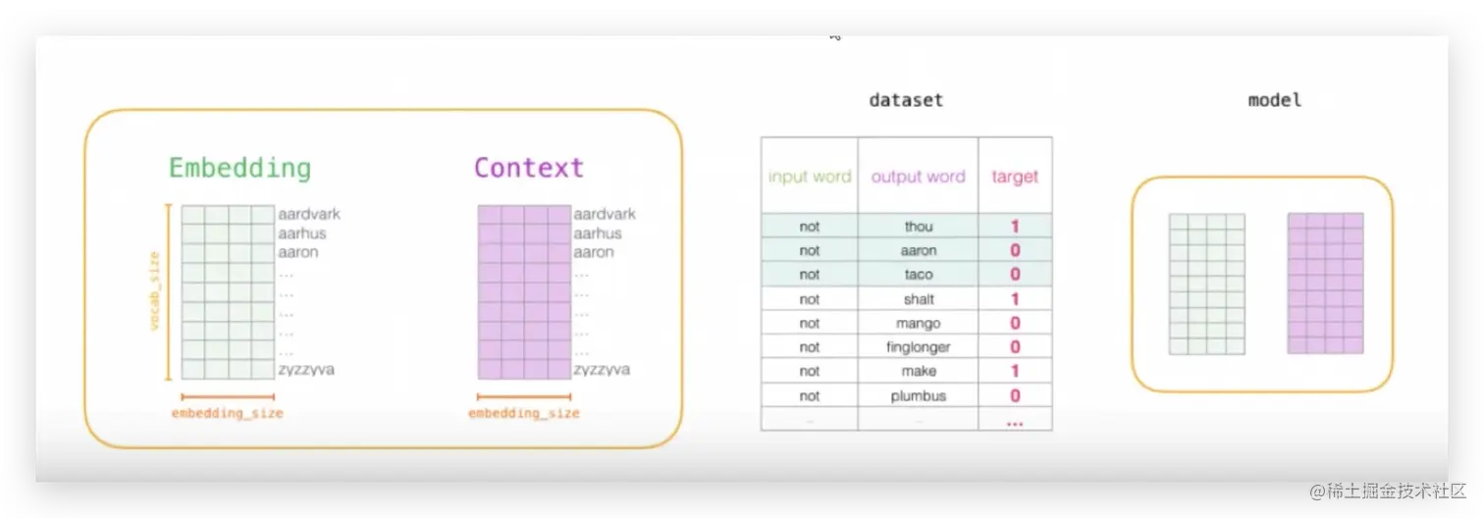Image resolution: width=1484 pixels, height=518 pixels.
Task: Click target value 0 in aaron row
Action: (1015, 250)
